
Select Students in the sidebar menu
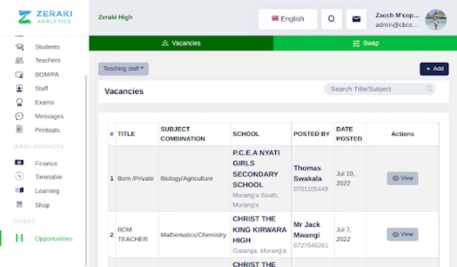[x=47, y=47]
